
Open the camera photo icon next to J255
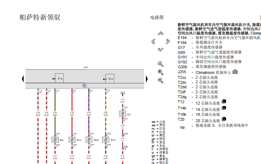pyautogui.click(x=235, y=72)
